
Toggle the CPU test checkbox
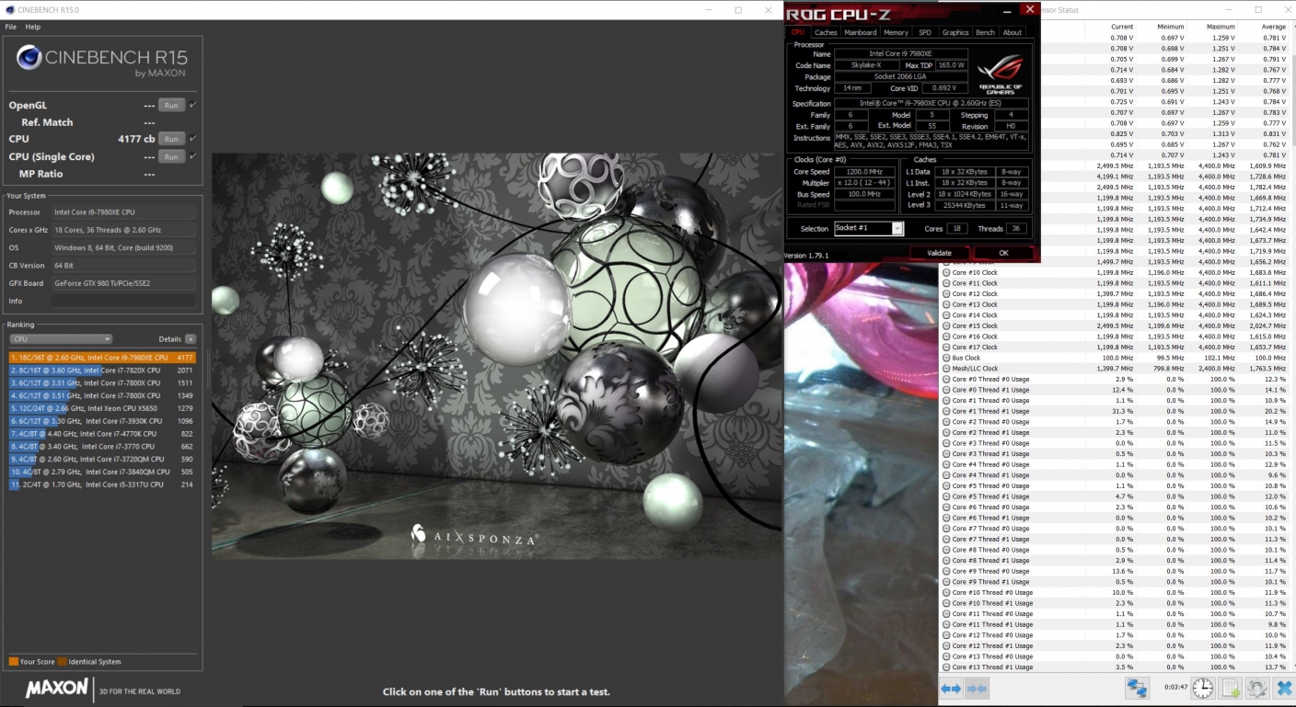pos(192,139)
